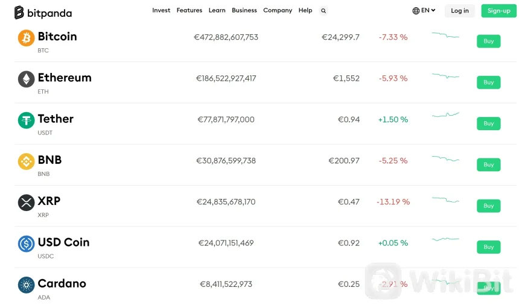The width and height of the screenshot is (519, 308).
Task: Open the Company menu
Action: (278, 10)
